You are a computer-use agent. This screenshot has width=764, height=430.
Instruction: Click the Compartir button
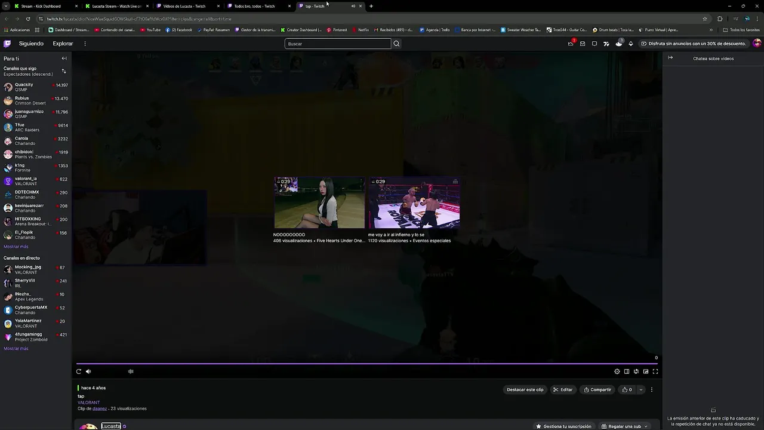point(597,389)
